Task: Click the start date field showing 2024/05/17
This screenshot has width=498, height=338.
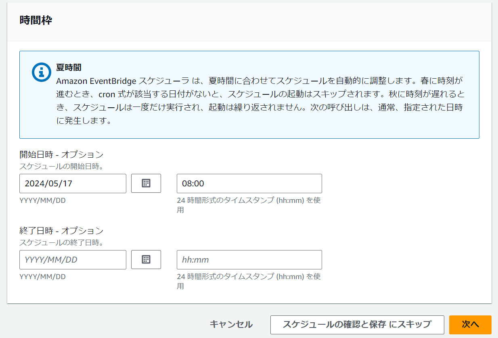Action: coord(73,184)
